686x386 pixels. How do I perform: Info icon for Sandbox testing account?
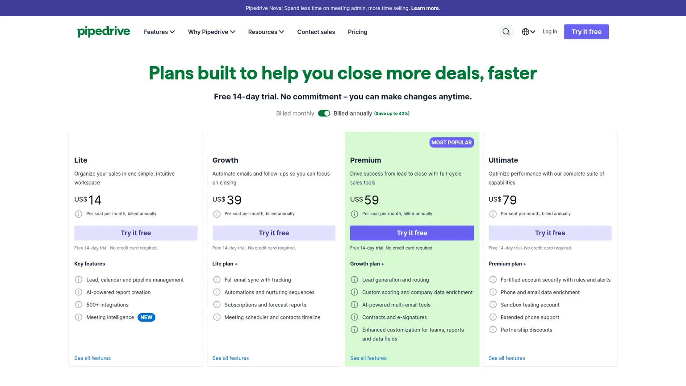tap(493, 305)
